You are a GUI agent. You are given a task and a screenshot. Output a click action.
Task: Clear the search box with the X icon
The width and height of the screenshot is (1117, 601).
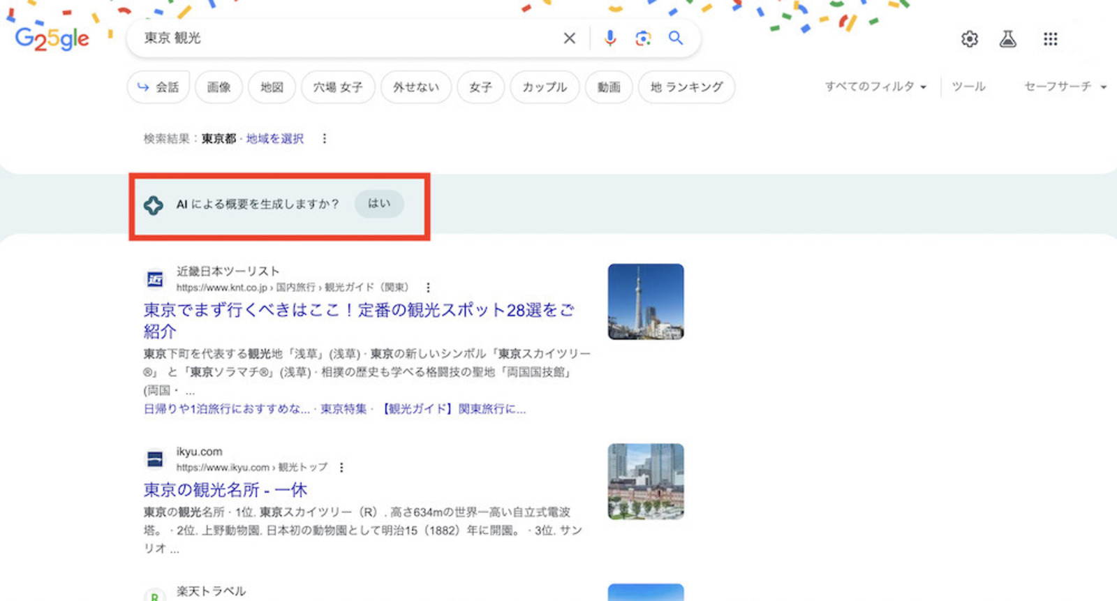point(570,38)
